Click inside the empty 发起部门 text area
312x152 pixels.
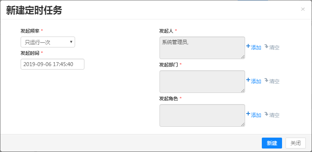(202, 82)
